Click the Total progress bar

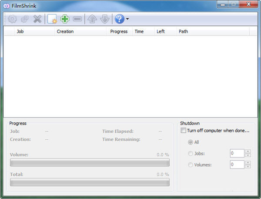(x=90, y=182)
